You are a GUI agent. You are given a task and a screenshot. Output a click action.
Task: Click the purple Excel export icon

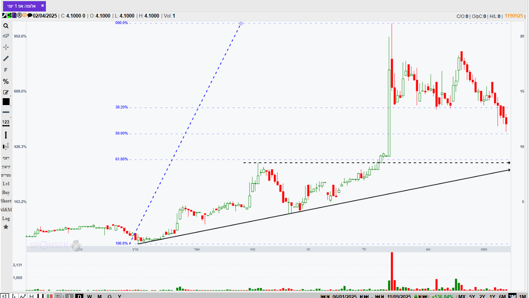pos(14,16)
